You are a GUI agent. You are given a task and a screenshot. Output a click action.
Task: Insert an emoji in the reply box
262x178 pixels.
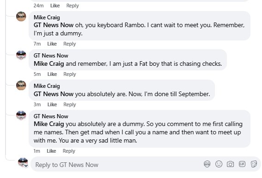coord(219,164)
